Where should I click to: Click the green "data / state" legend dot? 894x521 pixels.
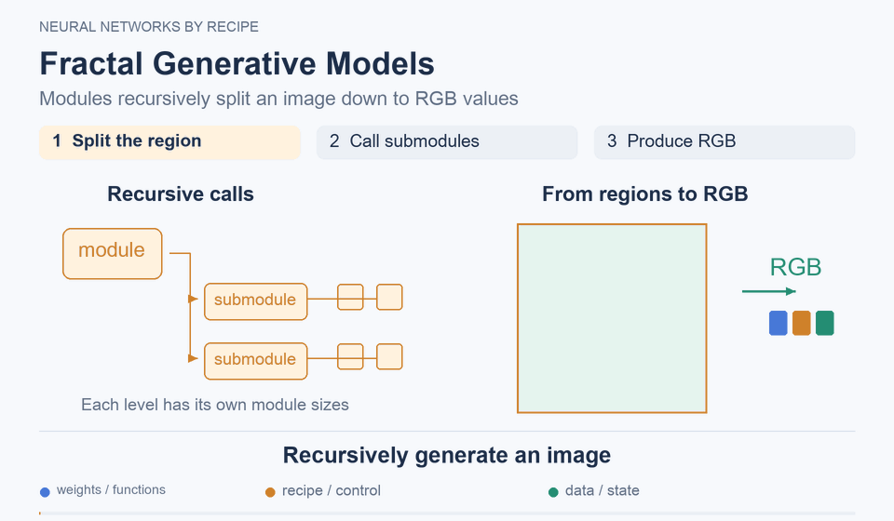(553, 492)
